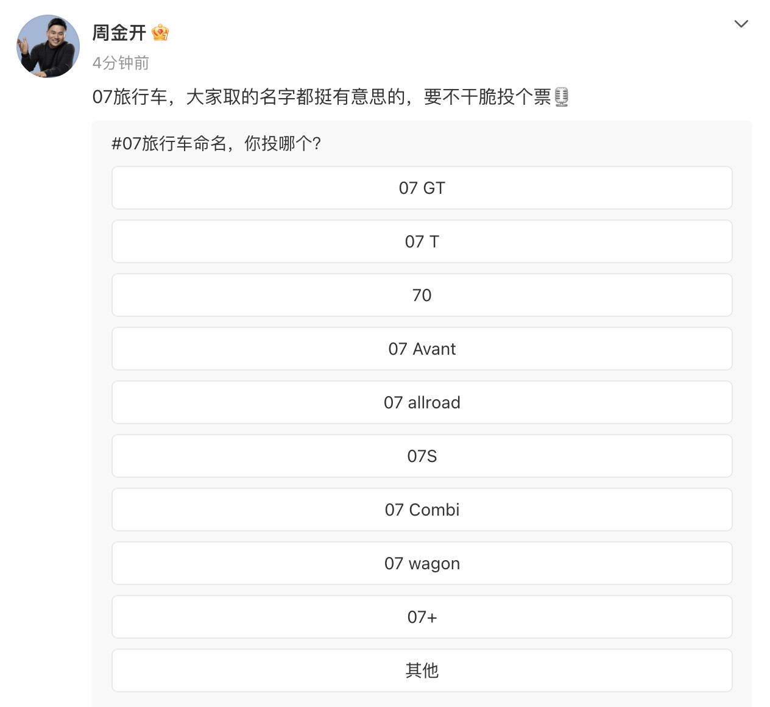
Task: Select the 07+ poll option
Action: [x=422, y=617]
